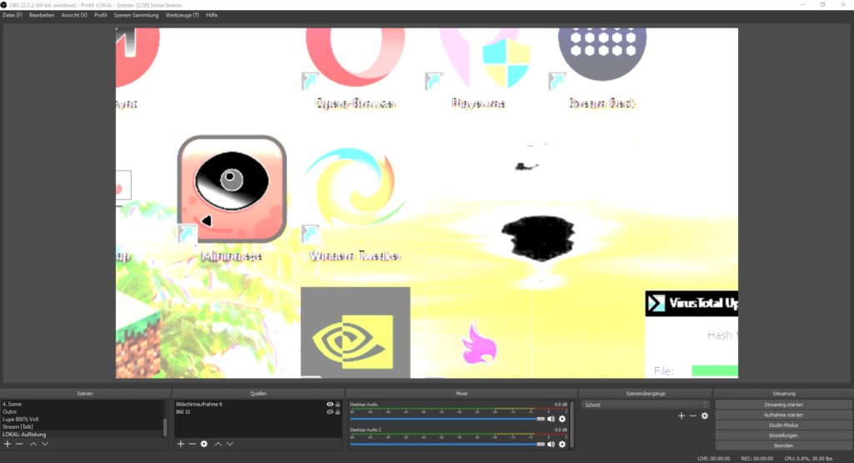The width and height of the screenshot is (854, 463).
Task: Show the Bild 10 source
Action: click(329, 412)
